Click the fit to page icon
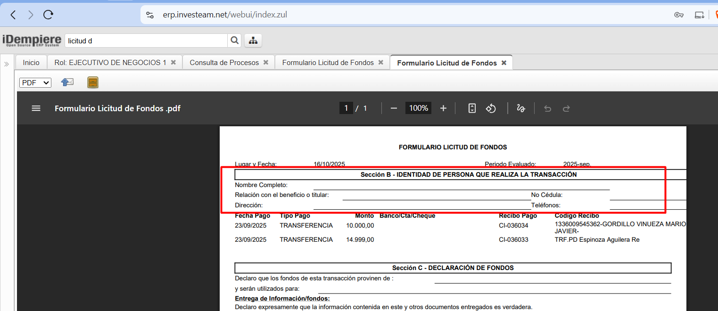 (472, 108)
